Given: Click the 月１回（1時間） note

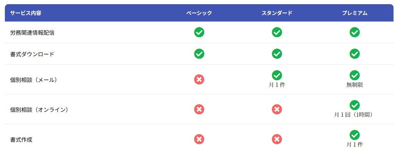Looking at the screenshot, I should [x=354, y=115].
